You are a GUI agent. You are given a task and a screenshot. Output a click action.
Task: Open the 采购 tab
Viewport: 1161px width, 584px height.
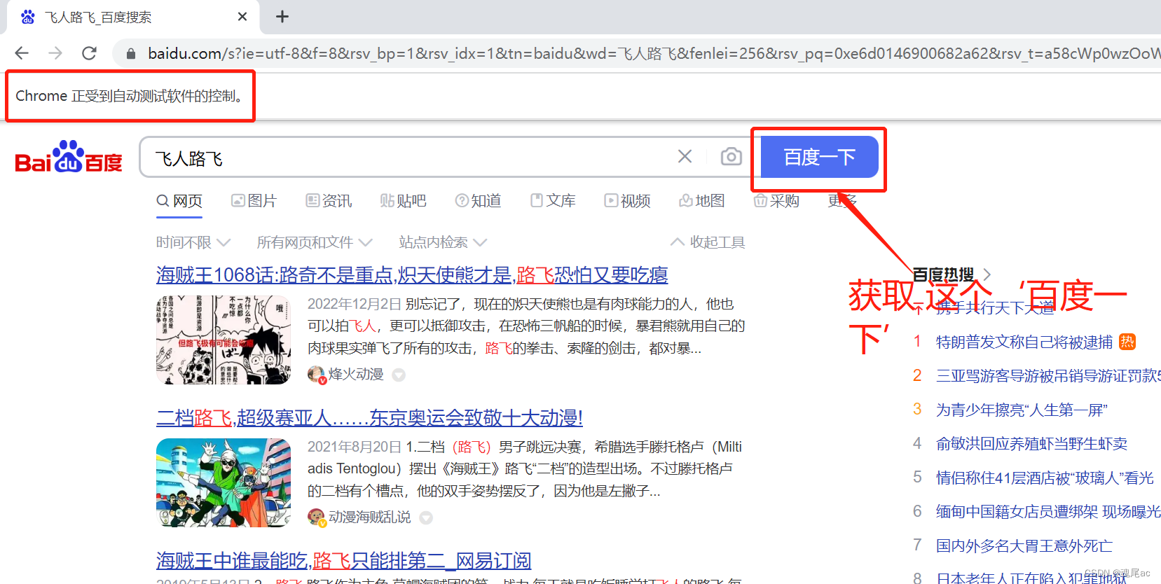point(776,201)
